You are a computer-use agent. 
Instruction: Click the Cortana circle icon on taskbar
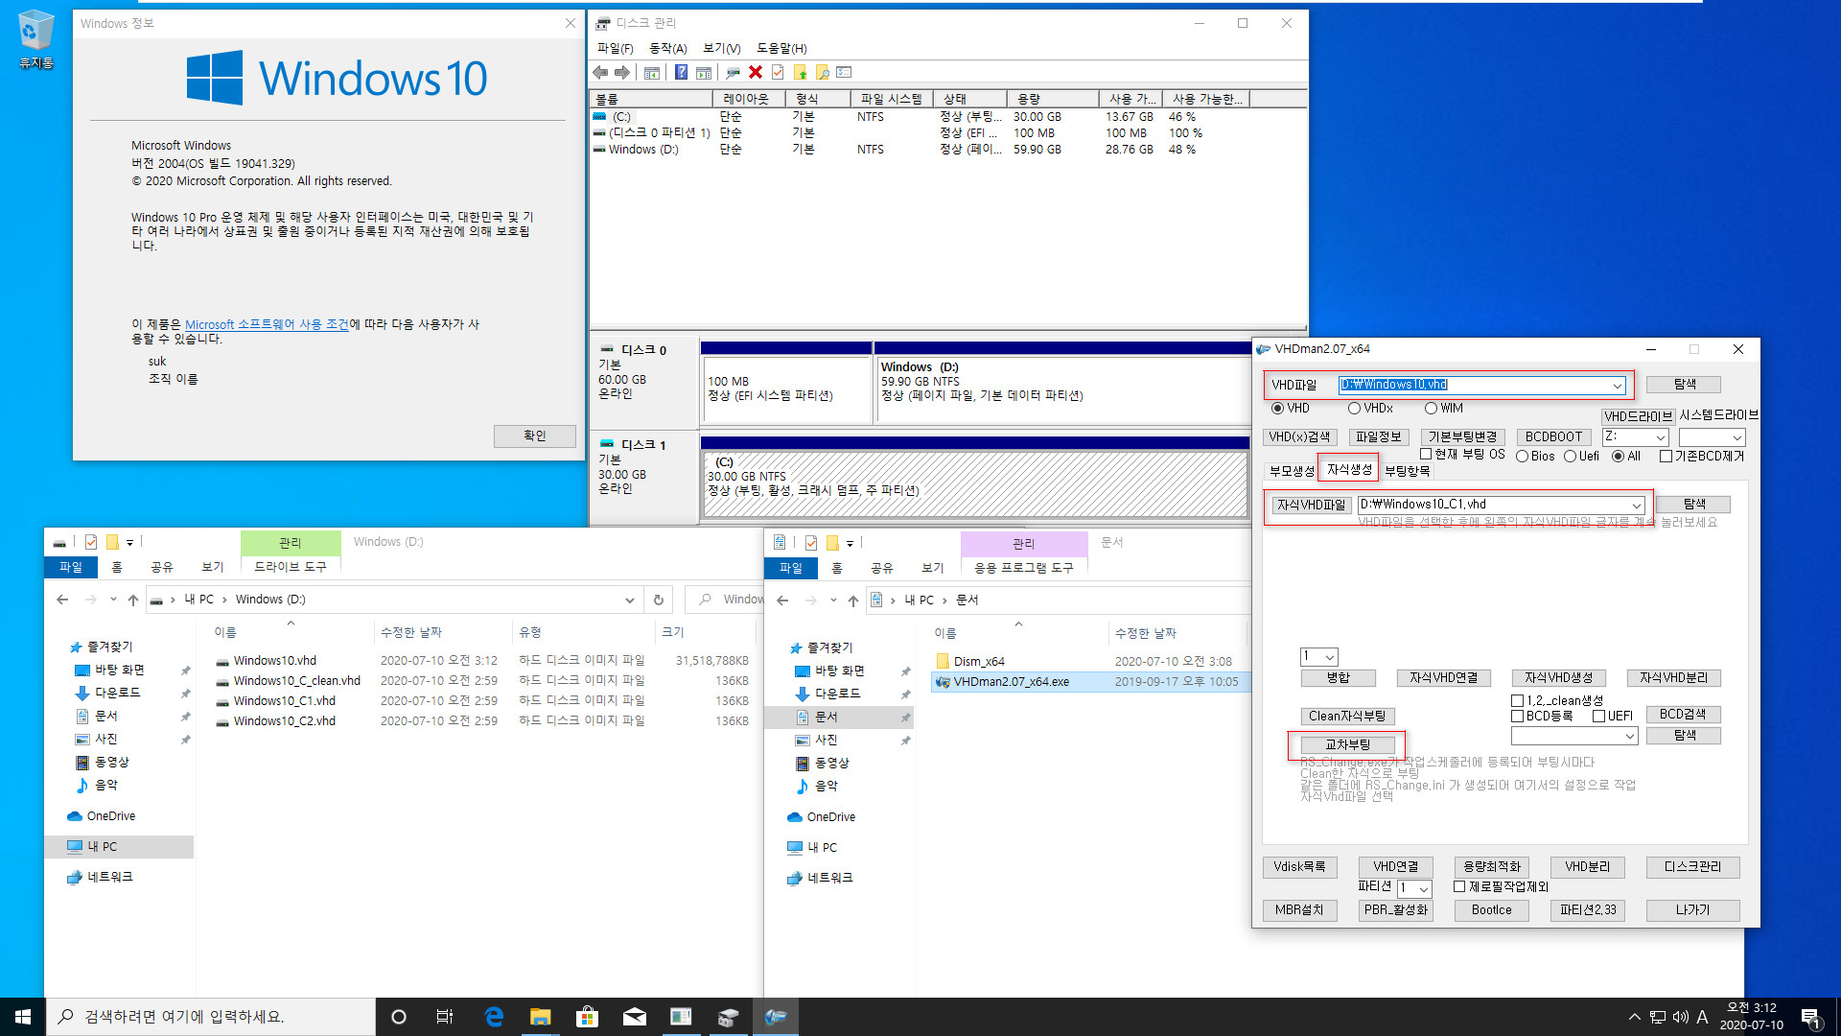(399, 1017)
